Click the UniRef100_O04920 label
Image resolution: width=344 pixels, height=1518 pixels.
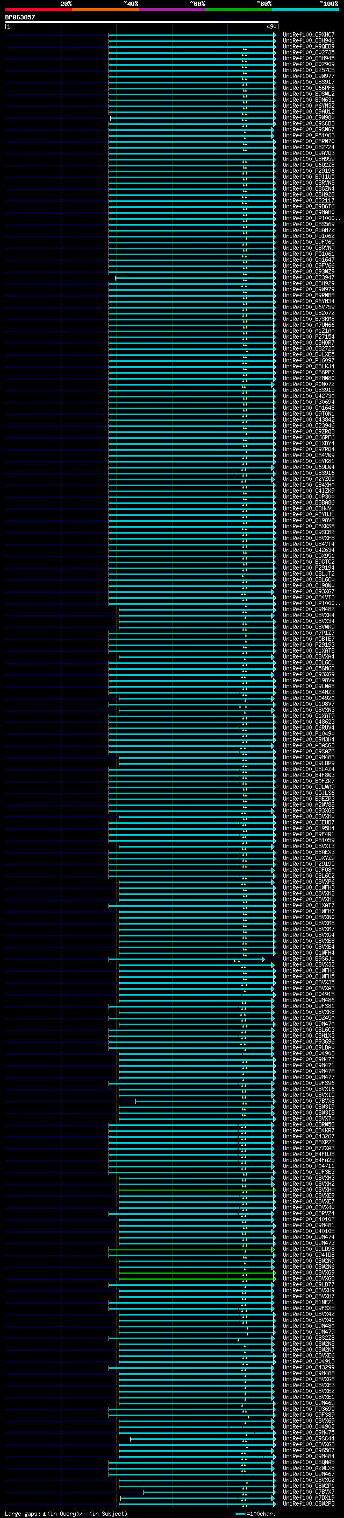tap(308, 698)
